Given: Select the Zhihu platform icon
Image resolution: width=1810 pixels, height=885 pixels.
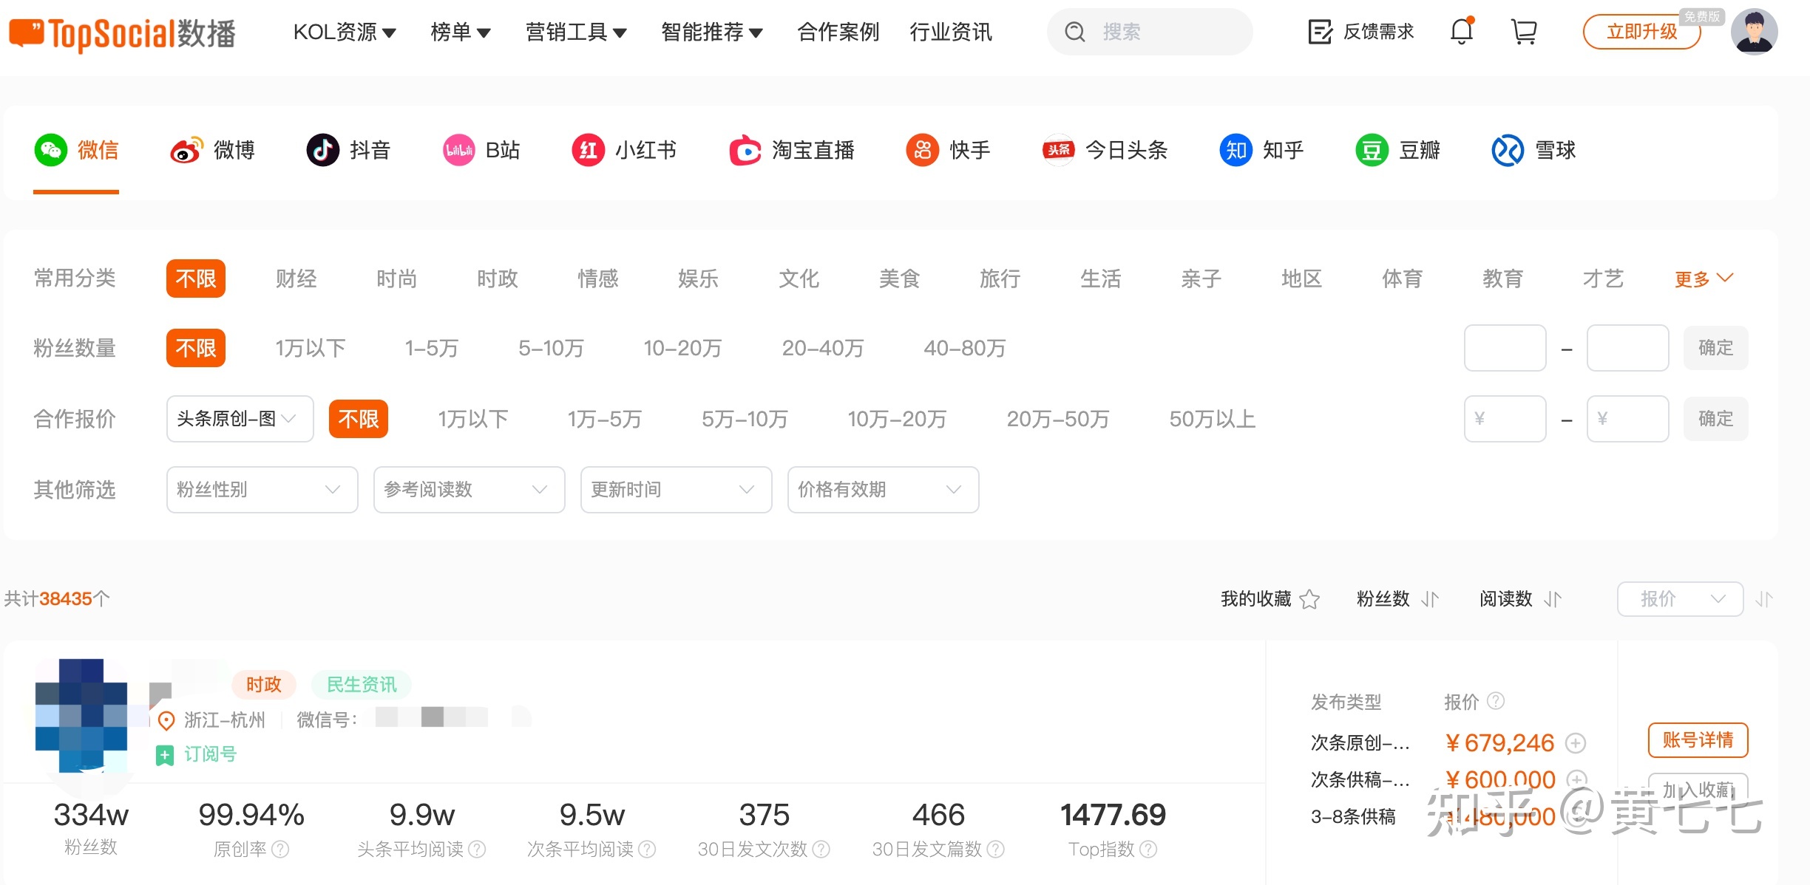Looking at the screenshot, I should (1236, 150).
